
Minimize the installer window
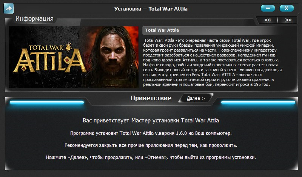tap(268, 8)
